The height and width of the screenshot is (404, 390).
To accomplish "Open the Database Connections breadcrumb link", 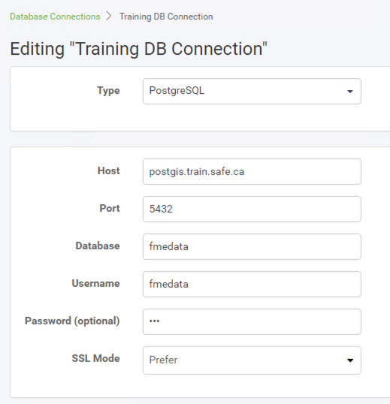I will 55,17.
